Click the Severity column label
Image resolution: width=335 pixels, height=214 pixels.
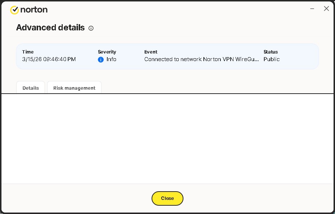(107, 52)
